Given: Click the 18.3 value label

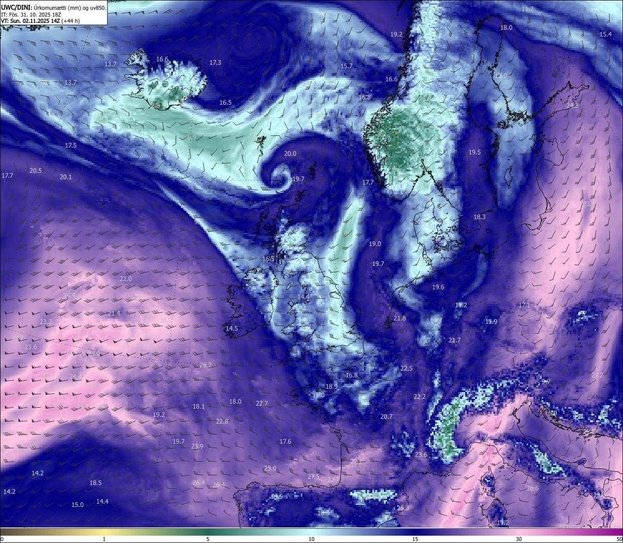Looking at the screenshot, I should pyautogui.click(x=479, y=217).
